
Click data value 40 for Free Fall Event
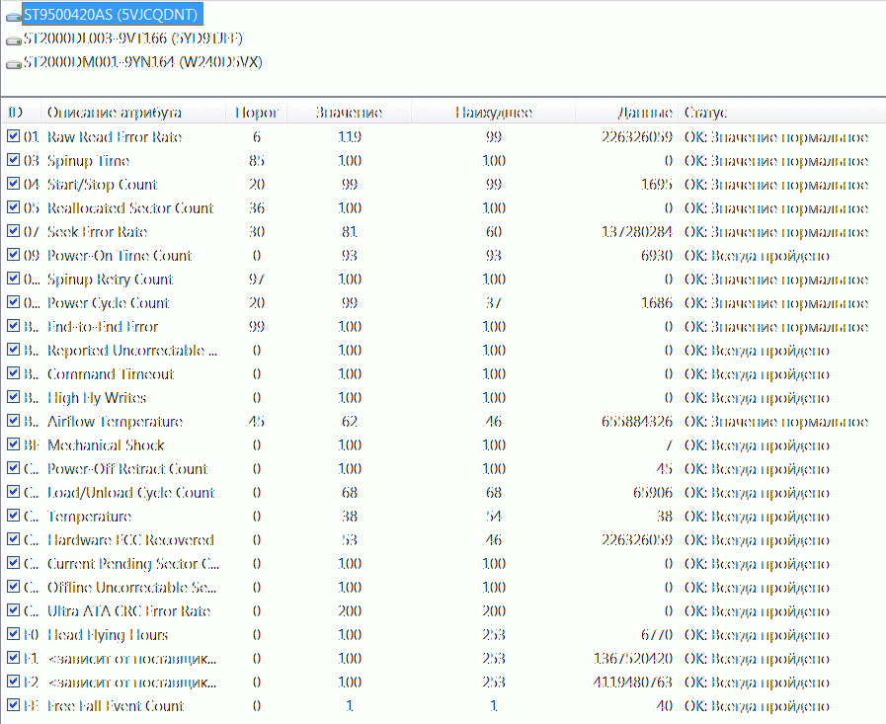665,706
